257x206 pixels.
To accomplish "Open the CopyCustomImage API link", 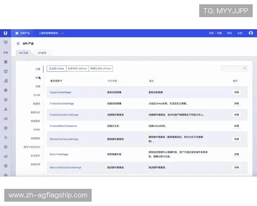I will coord(60,92).
